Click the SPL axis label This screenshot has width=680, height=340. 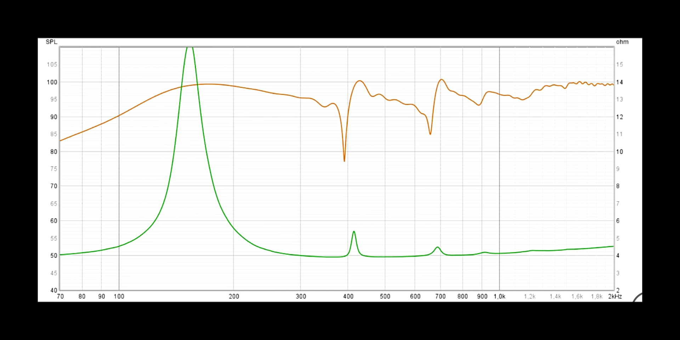[51, 42]
